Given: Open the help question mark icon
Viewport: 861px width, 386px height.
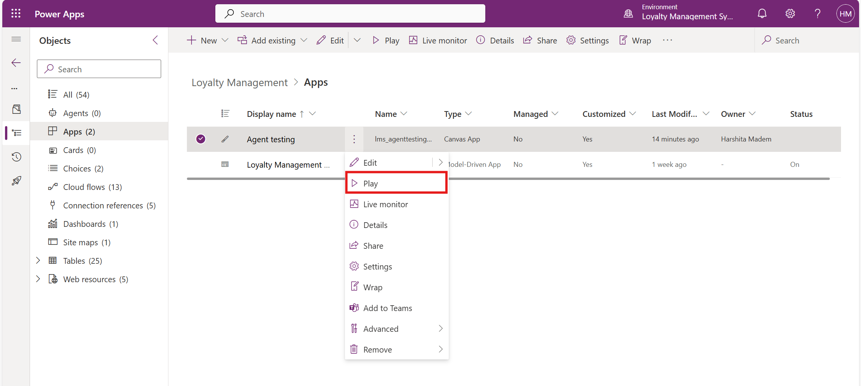Looking at the screenshot, I should click(x=818, y=14).
